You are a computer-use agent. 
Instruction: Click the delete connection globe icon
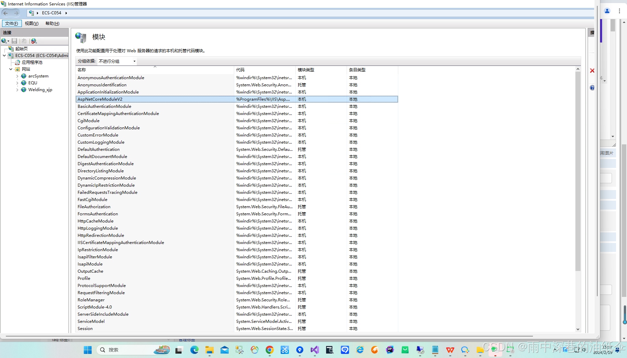pos(34,41)
